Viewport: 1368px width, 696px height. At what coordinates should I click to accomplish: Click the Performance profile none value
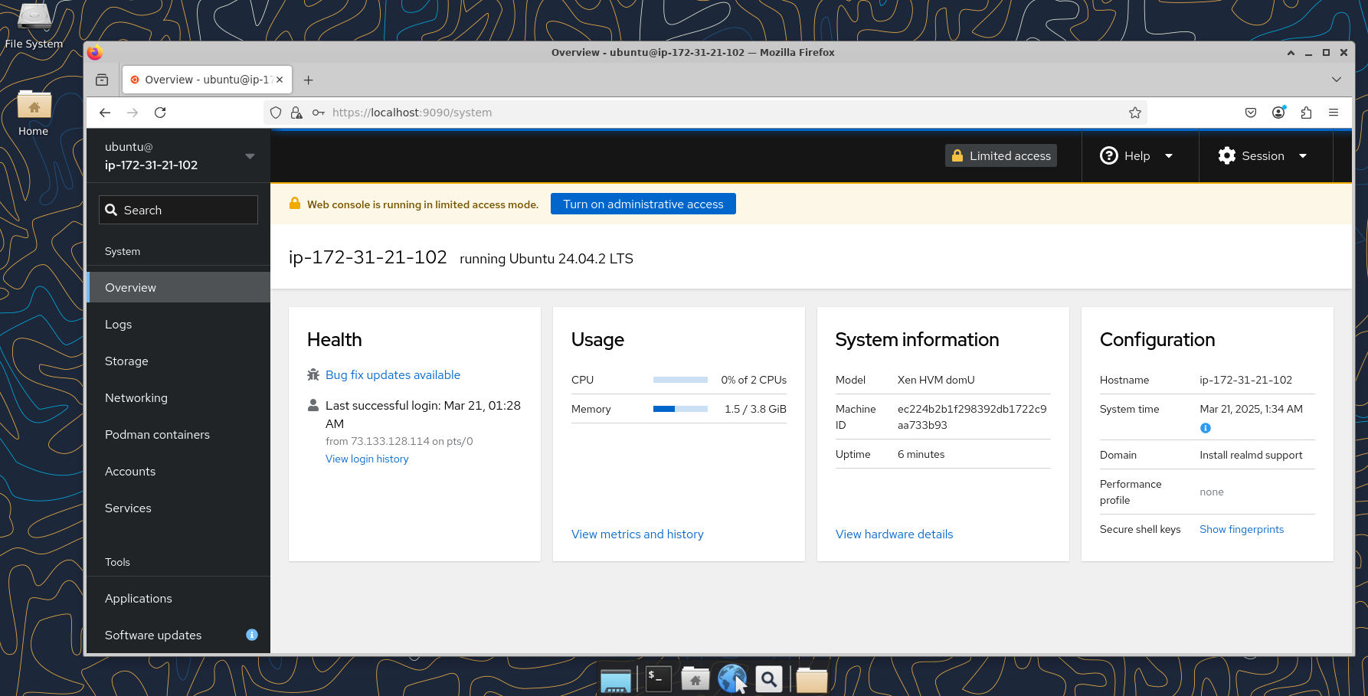click(x=1212, y=492)
